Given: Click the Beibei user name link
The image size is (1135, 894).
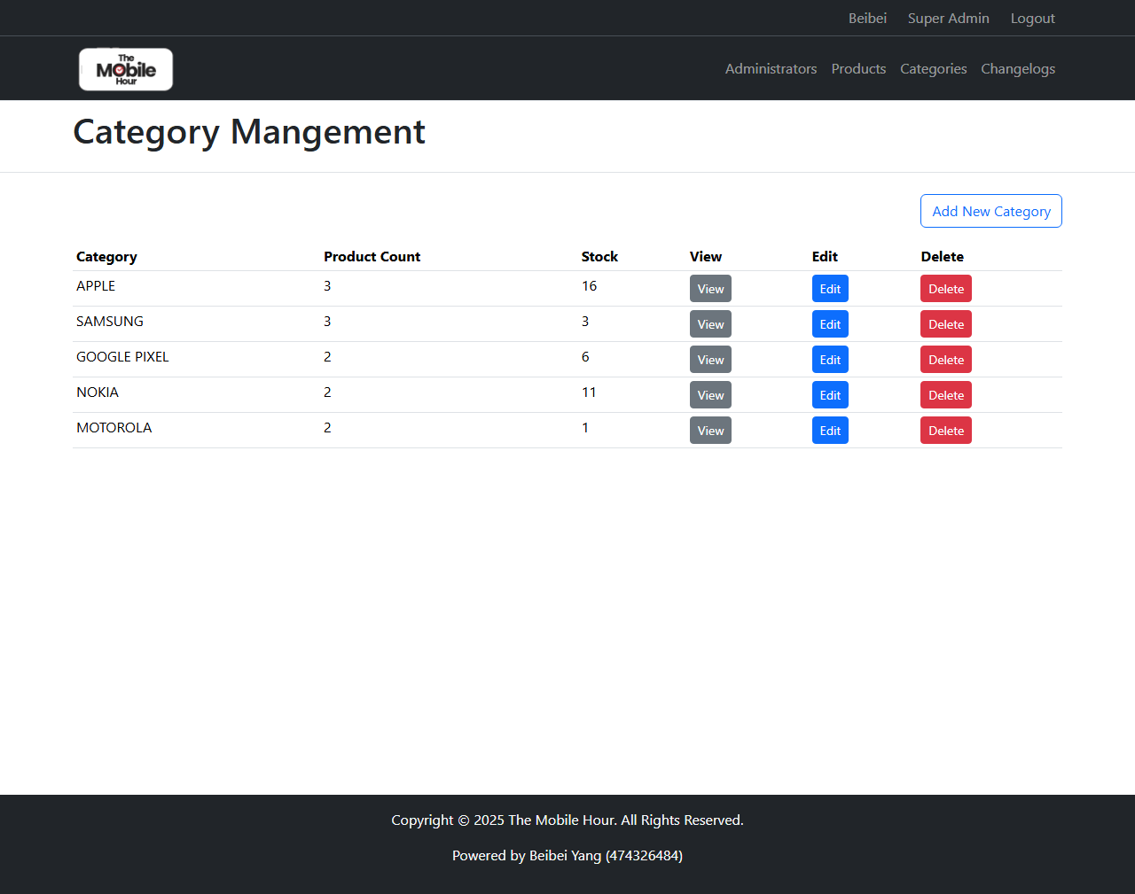Looking at the screenshot, I should (867, 19).
